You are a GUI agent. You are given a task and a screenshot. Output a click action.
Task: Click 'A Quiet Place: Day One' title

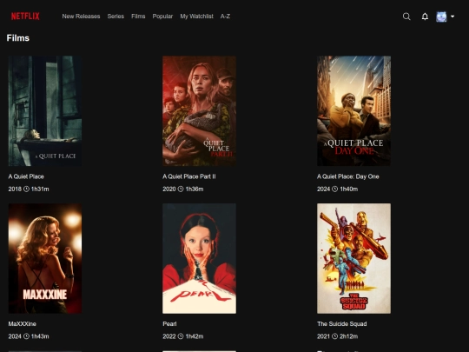[x=348, y=176]
